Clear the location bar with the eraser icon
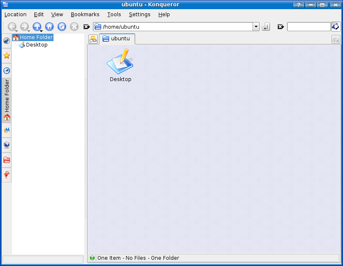The height and width of the screenshot is (266, 343). pos(87,27)
